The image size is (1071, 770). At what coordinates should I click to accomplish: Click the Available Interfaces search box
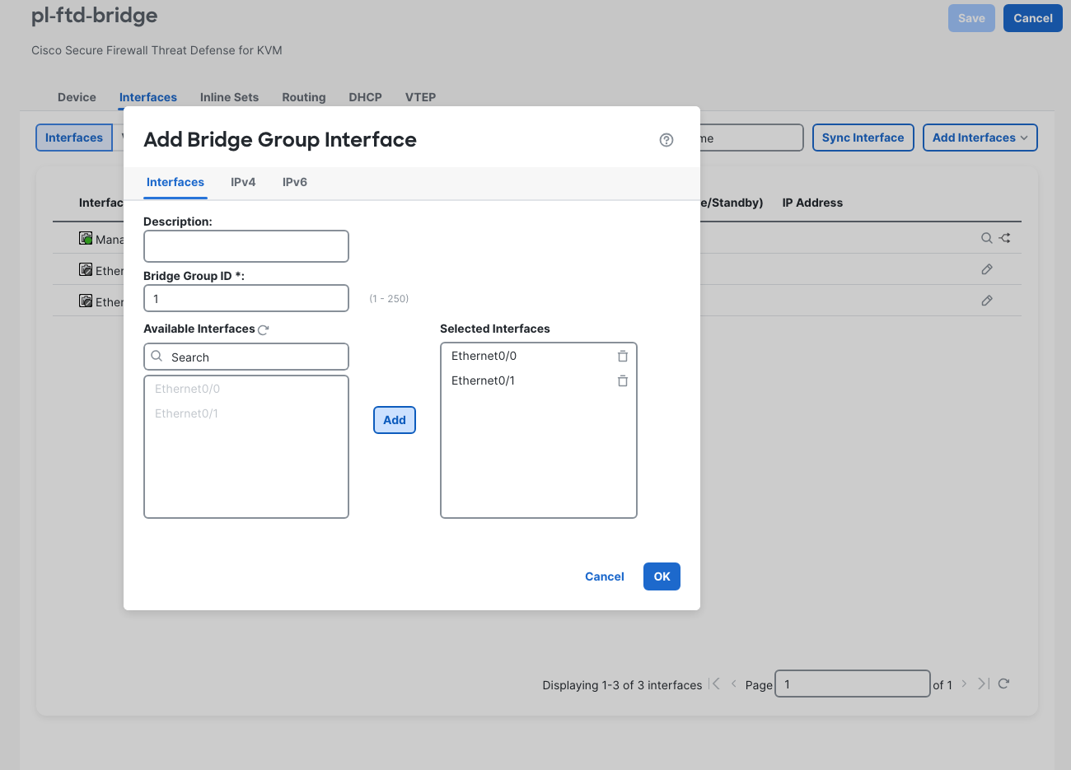pos(246,357)
